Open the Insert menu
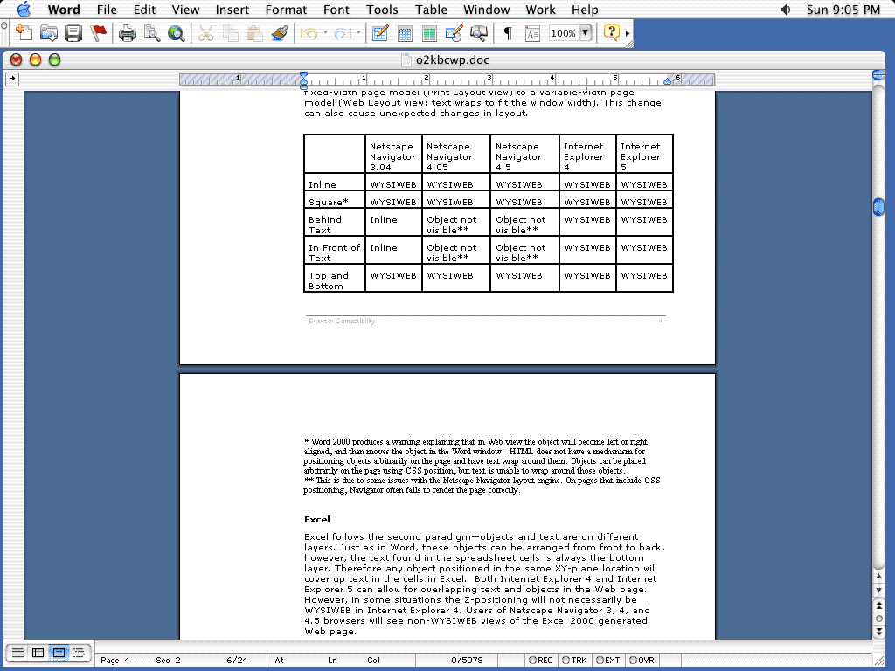The height and width of the screenshot is (671, 895). point(232,10)
